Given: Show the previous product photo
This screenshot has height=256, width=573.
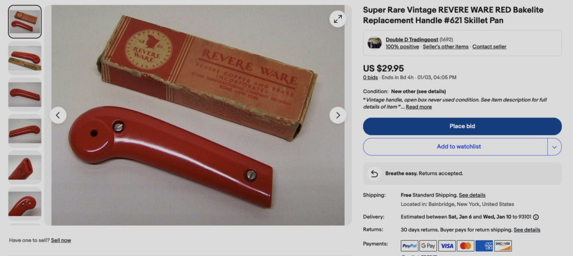Looking at the screenshot, I should click(x=58, y=115).
